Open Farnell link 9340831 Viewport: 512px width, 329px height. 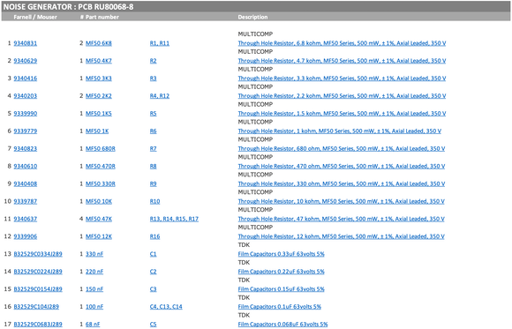tap(25, 43)
